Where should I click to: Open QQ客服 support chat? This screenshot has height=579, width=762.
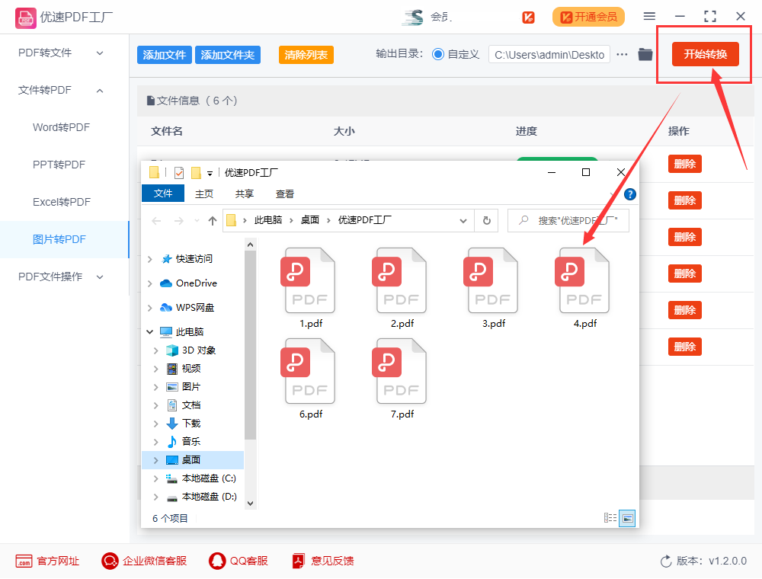click(x=238, y=561)
